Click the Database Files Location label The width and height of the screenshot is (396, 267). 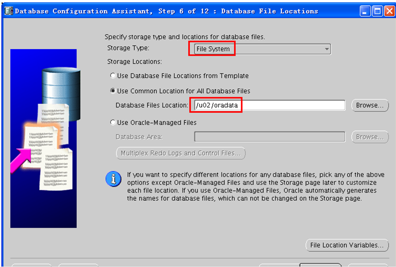click(152, 105)
